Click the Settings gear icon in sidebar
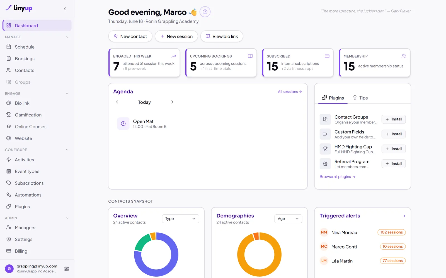Image resolution: width=446 pixels, height=278 pixels. [x=9, y=239]
